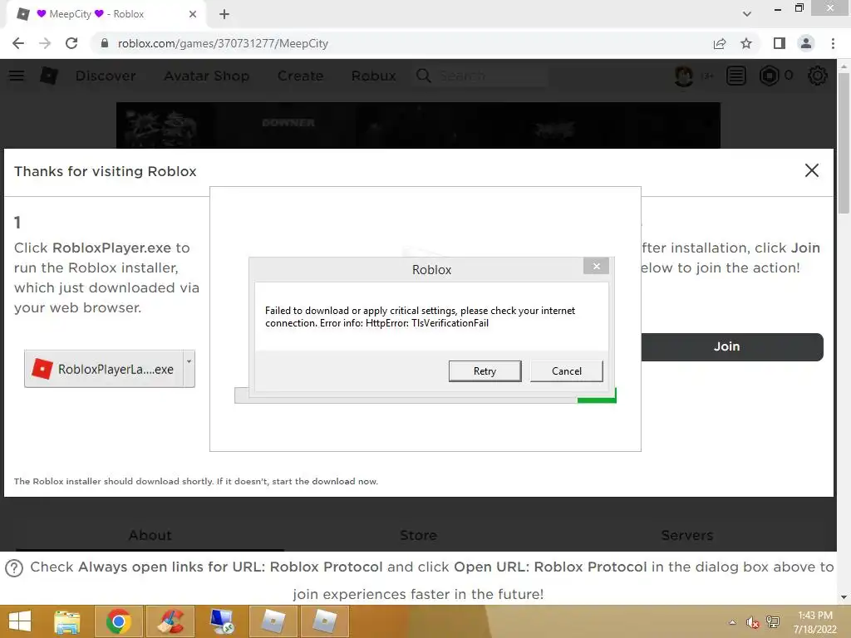Click Retry in the Roblox error dialog
This screenshot has width=851, height=638.
(x=485, y=371)
